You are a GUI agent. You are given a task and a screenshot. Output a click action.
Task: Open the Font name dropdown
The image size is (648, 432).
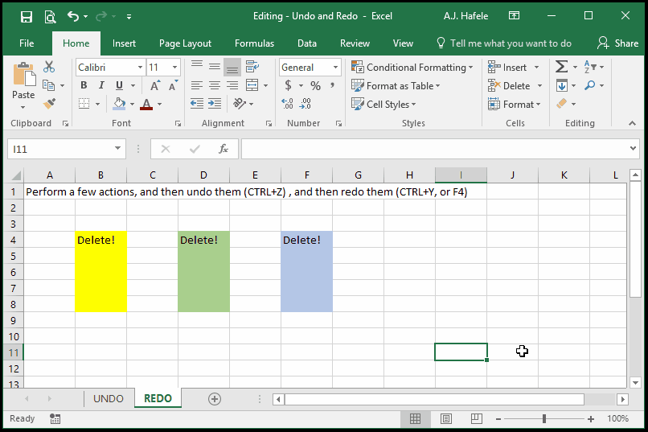[x=140, y=67]
